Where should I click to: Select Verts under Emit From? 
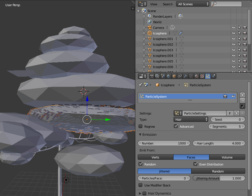click(x=155, y=157)
